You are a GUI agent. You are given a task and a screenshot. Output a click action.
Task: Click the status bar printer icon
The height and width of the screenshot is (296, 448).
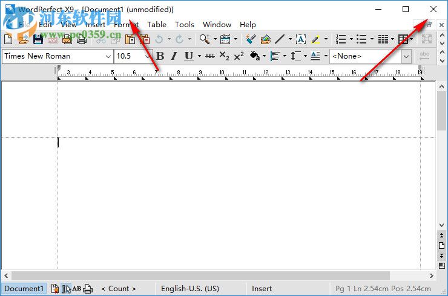88,289
